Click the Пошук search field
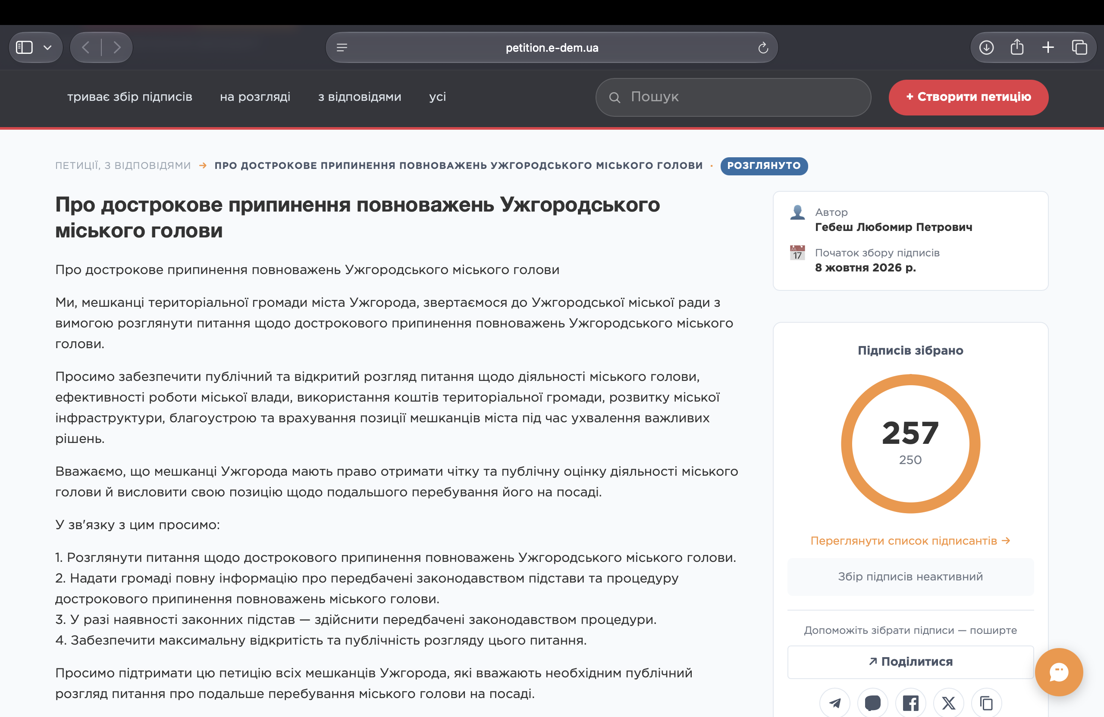Screen dimensions: 1104x717 coord(733,97)
